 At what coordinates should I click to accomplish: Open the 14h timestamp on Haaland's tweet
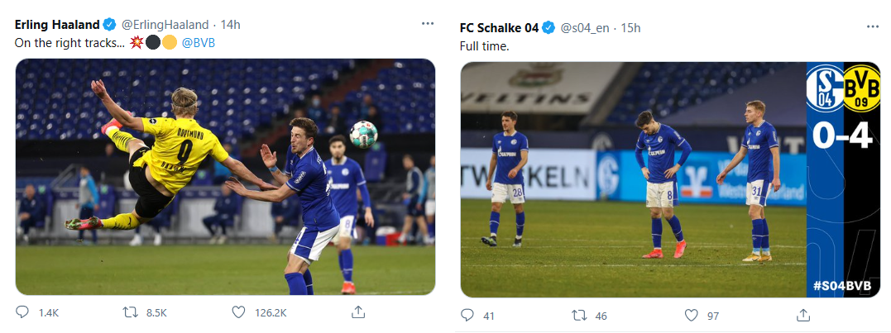[x=231, y=23]
